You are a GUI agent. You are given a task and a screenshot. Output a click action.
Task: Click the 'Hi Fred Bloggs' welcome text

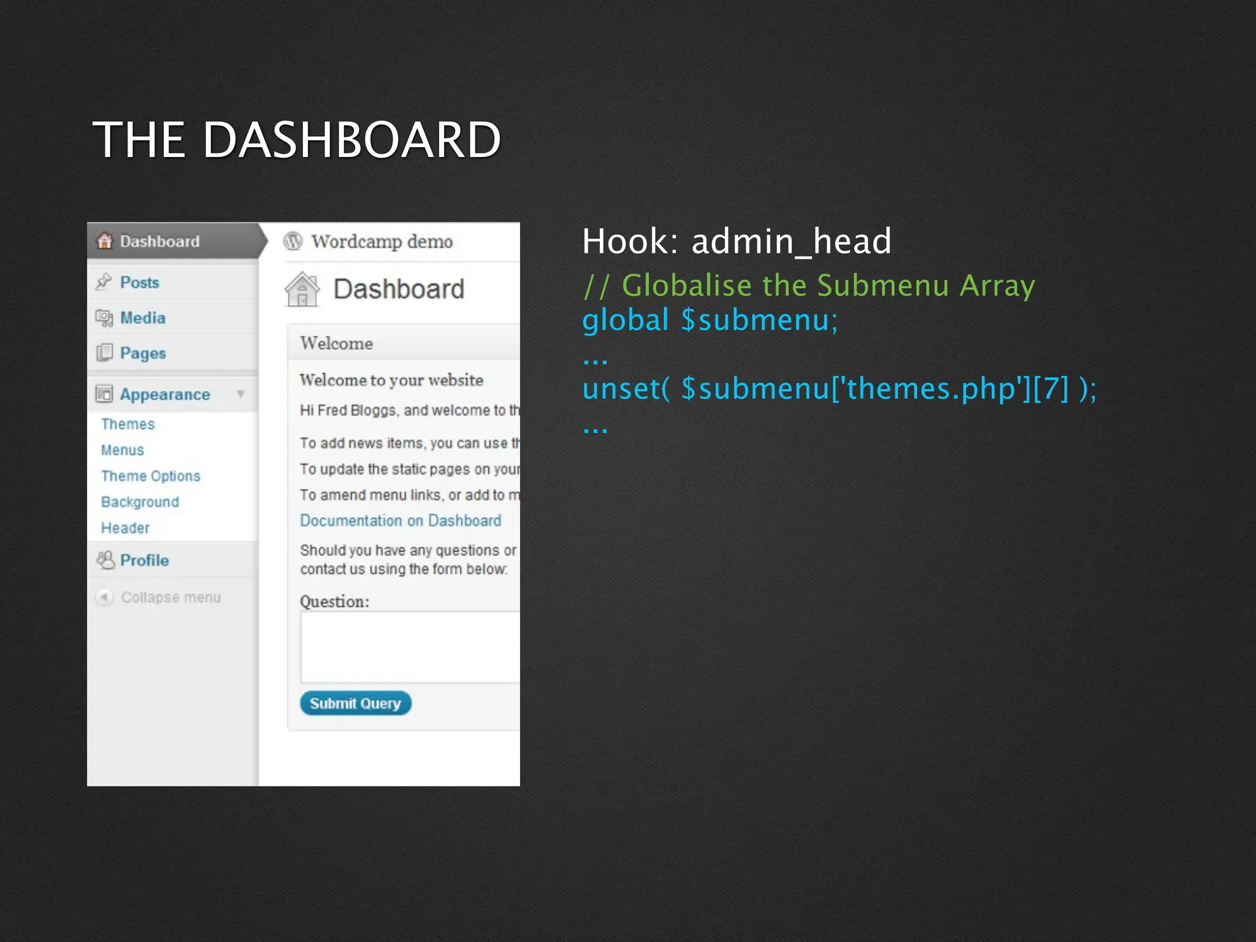(x=410, y=410)
